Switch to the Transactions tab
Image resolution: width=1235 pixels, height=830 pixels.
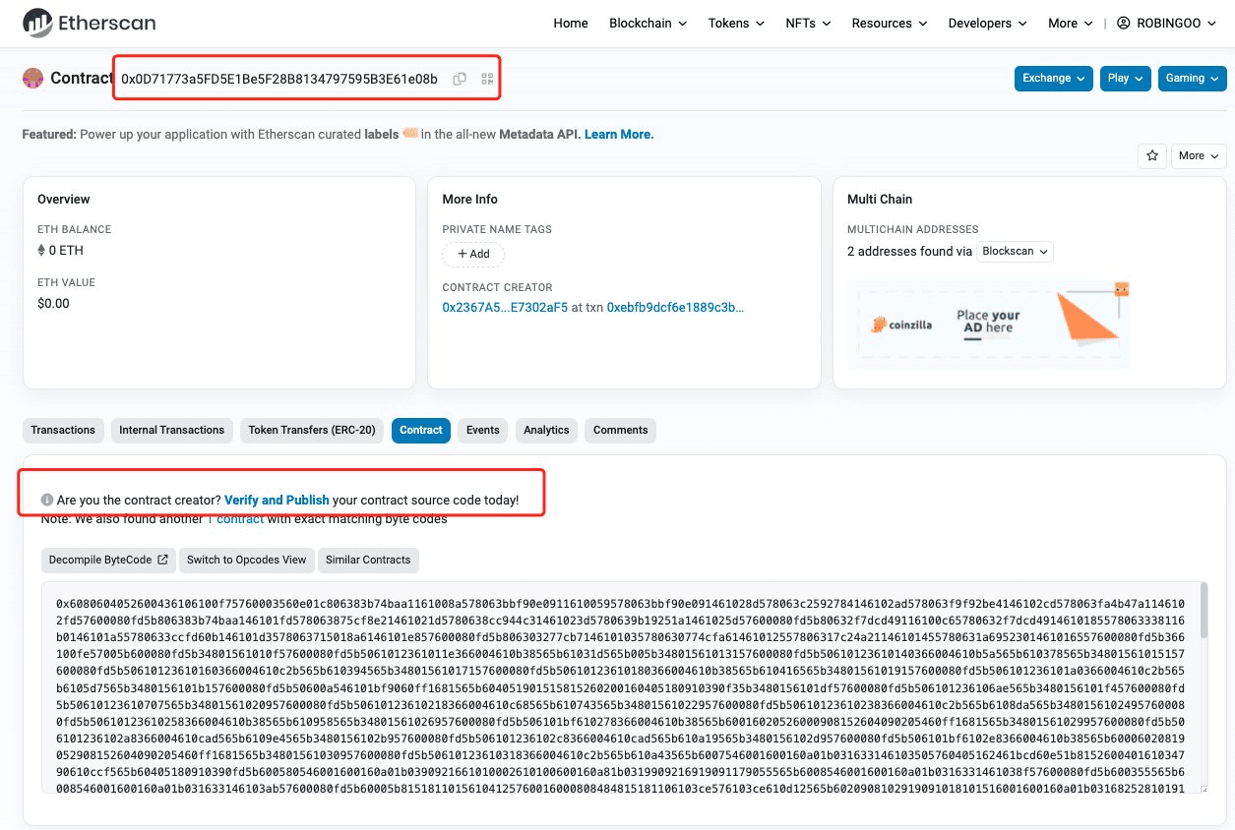[x=63, y=430]
